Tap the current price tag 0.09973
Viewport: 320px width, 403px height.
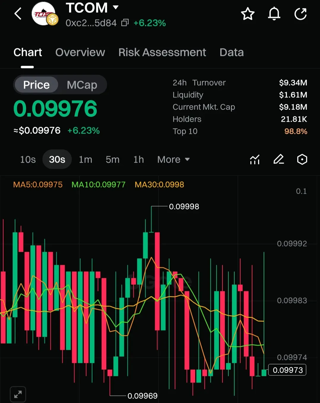[x=287, y=370]
